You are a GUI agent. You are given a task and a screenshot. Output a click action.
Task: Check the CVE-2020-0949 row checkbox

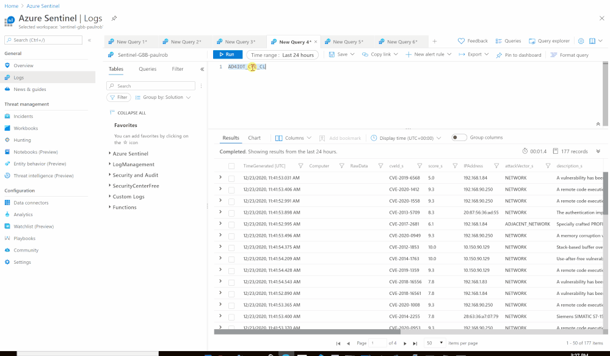231,236
